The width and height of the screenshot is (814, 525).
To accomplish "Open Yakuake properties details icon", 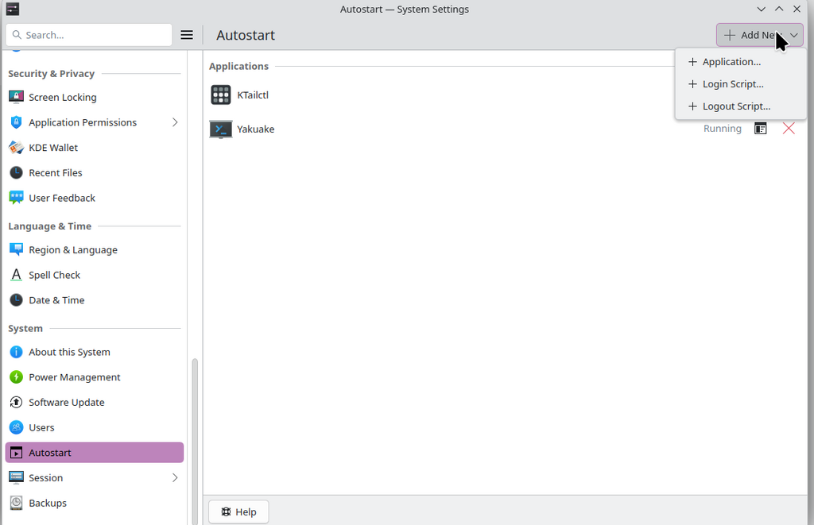I will pos(761,129).
